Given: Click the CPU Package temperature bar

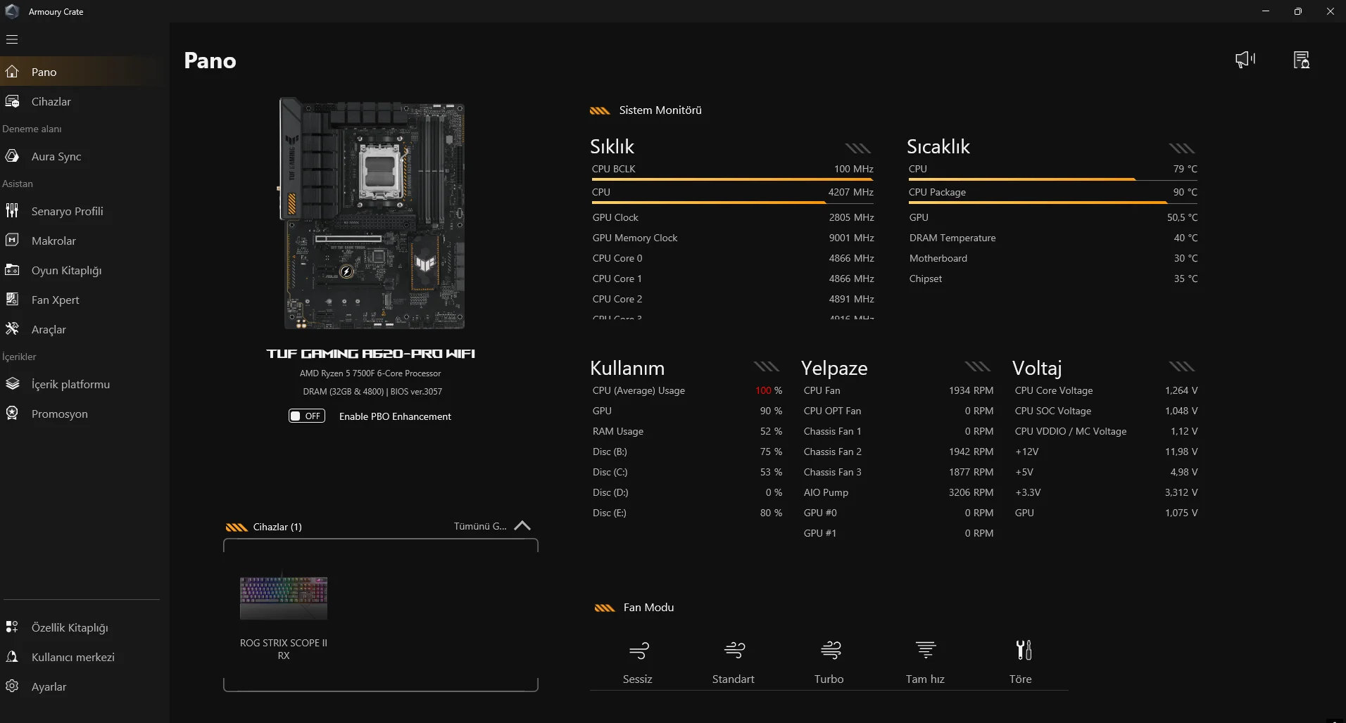Looking at the screenshot, I should [1052, 203].
